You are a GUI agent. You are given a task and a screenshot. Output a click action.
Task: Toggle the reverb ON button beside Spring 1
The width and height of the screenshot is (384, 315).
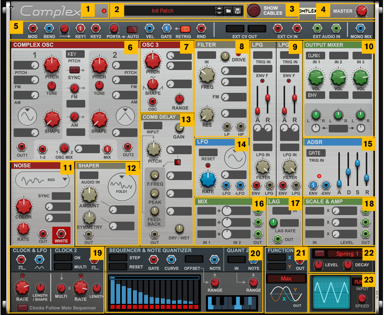pos(320,254)
